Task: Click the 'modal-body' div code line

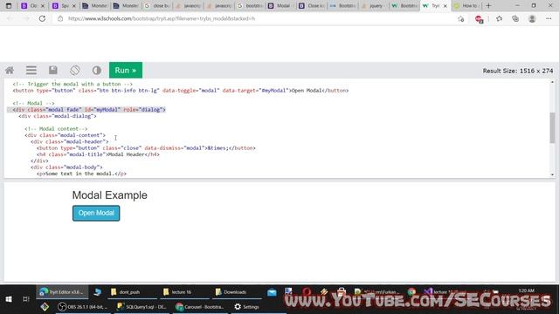Action: [66, 167]
